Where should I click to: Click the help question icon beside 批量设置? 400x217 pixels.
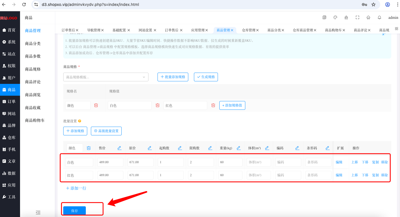(80, 121)
